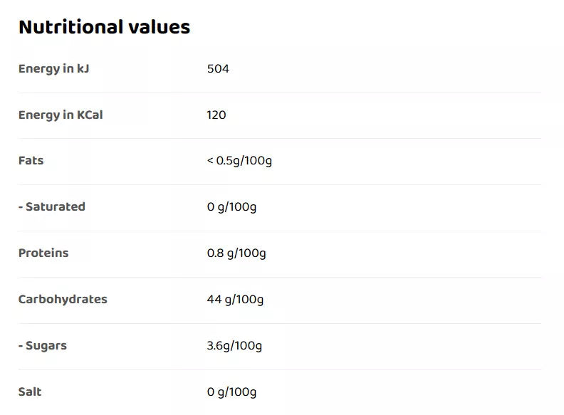Screen dimensions: 564x415
Task: Select the '< 0.5g/100g' fats value
Action: click(239, 160)
